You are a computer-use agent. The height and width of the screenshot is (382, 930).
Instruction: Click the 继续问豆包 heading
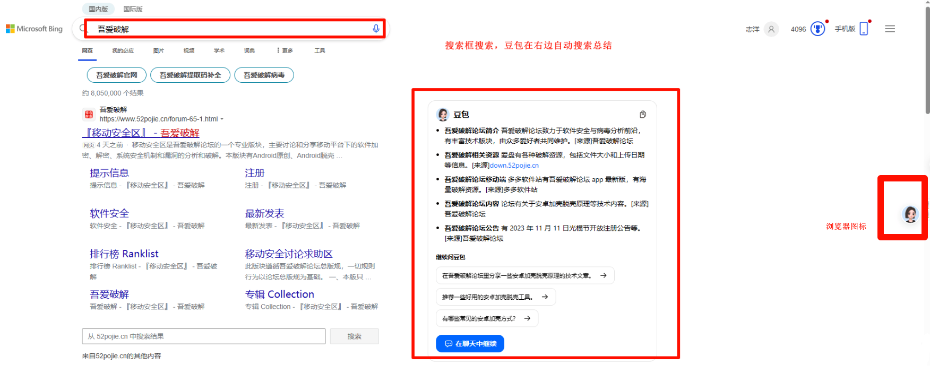[451, 257]
